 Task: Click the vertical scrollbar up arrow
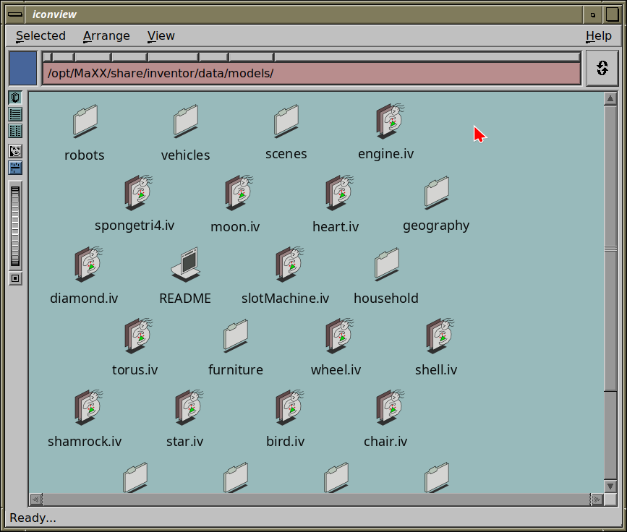(x=610, y=98)
